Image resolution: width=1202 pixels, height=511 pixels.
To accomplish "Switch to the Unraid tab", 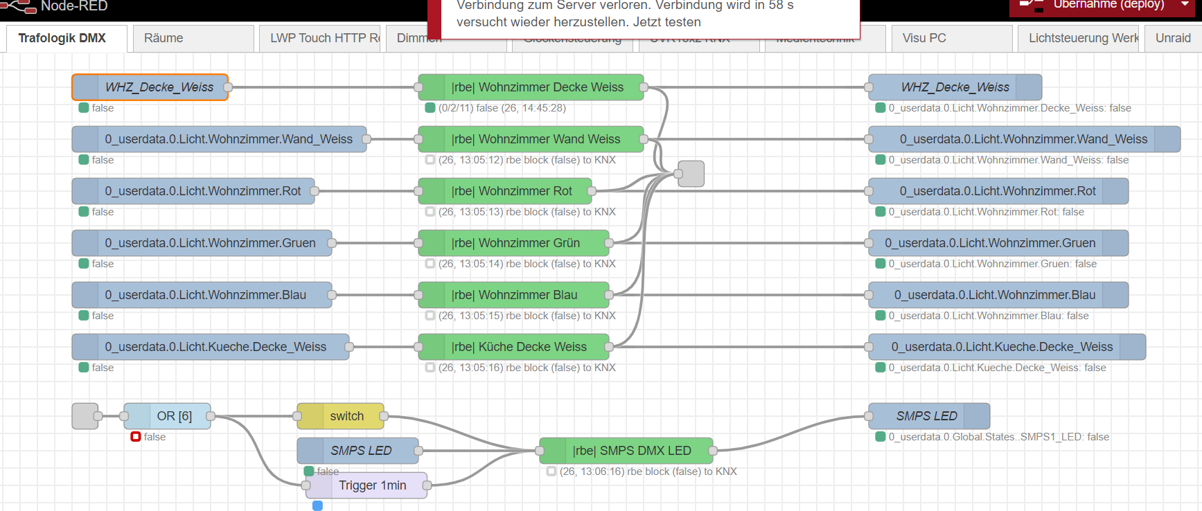I will tap(1173, 38).
